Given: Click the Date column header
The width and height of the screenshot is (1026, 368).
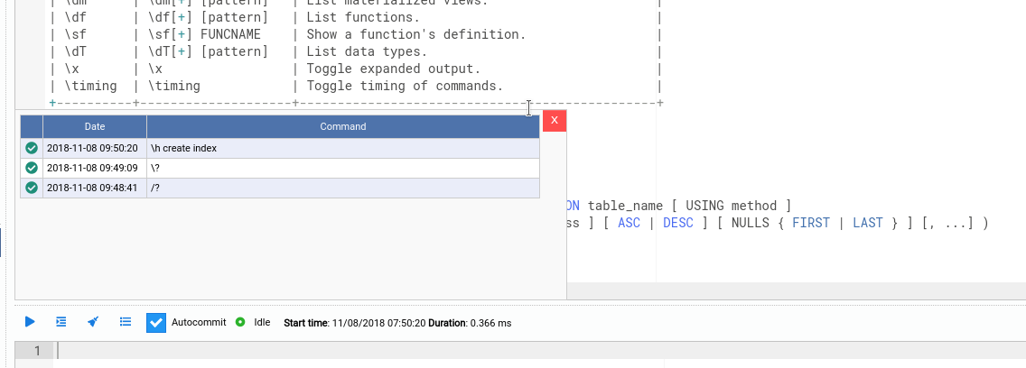Looking at the screenshot, I should [x=95, y=127].
